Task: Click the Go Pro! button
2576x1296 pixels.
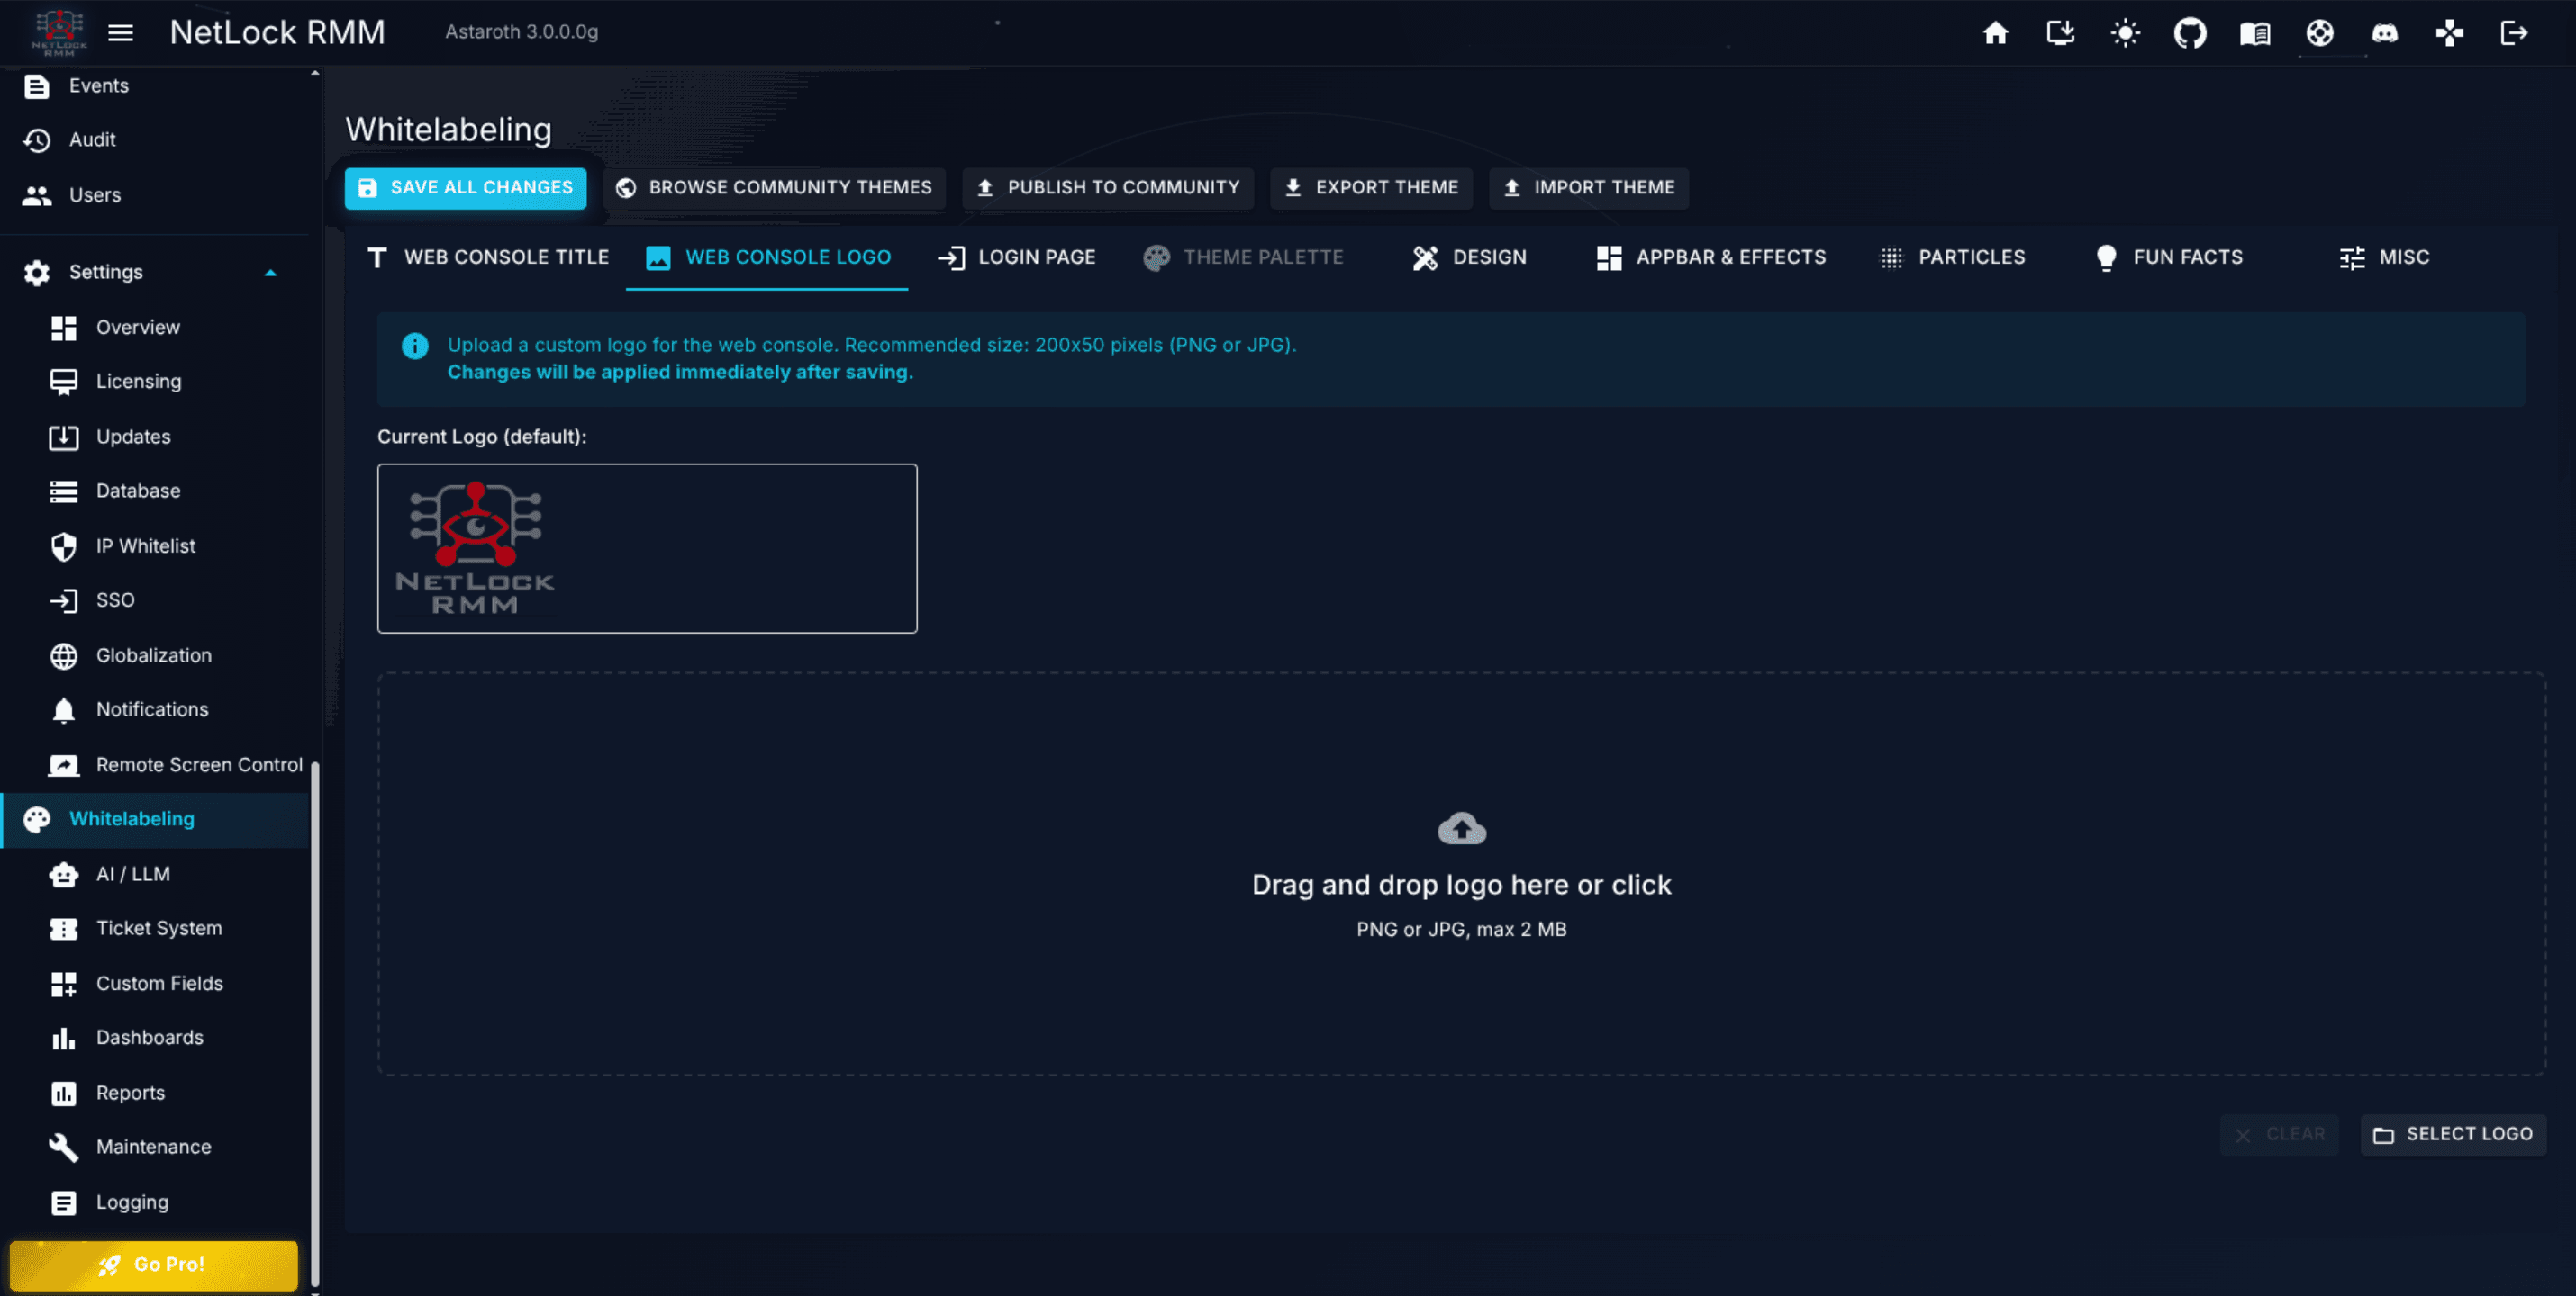Action: coord(154,1265)
